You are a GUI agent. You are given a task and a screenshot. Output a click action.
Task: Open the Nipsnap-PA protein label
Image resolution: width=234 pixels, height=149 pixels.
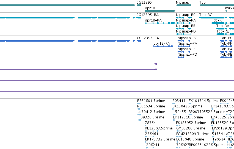(x=187, y=44)
